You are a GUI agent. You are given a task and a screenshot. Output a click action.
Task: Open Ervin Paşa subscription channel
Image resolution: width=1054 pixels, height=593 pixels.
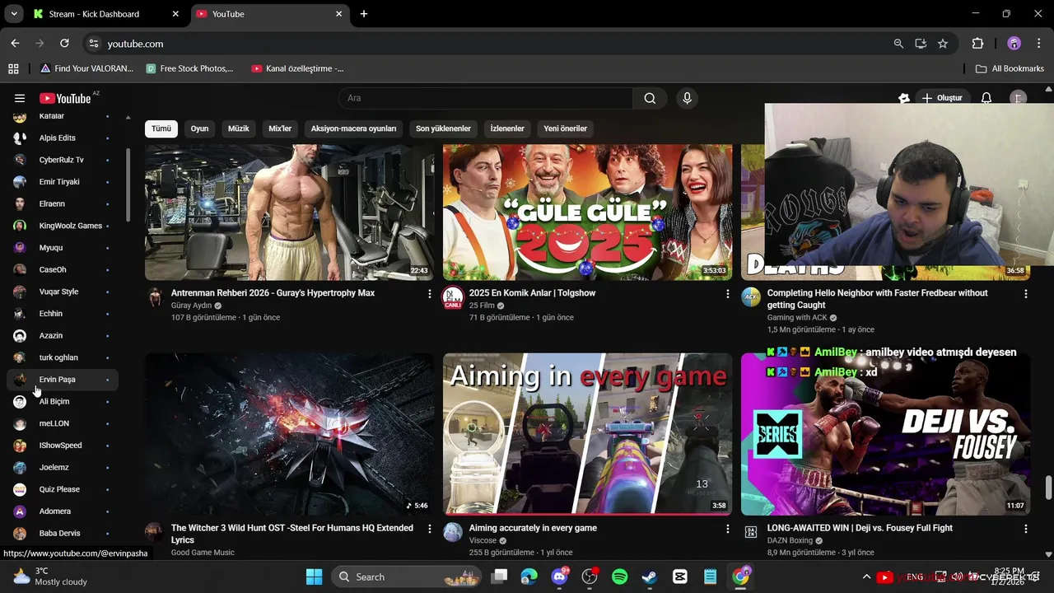63,380
